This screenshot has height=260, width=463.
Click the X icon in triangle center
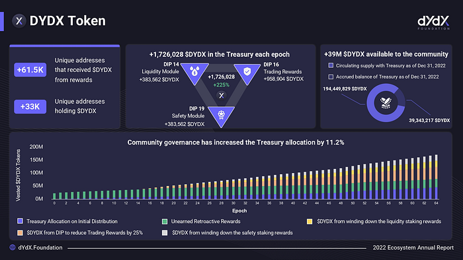pos(221,96)
